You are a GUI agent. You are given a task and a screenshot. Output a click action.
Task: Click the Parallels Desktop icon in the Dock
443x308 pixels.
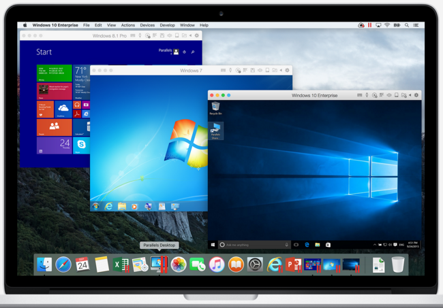pyautogui.click(x=159, y=264)
